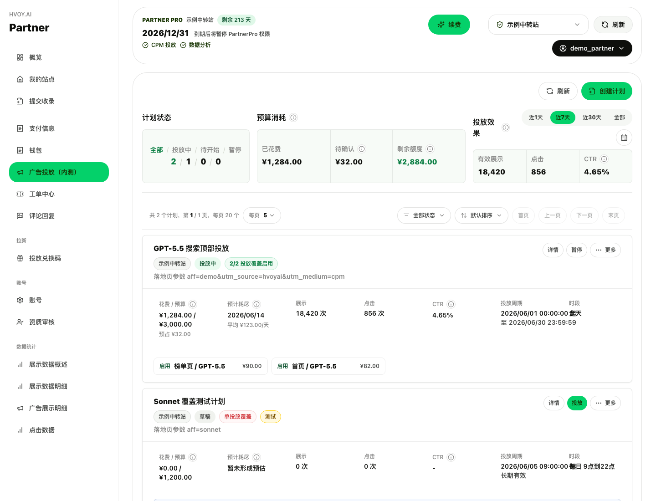The height and width of the screenshot is (501, 656).
Task: Open the 概览 overview sidebar item
Action: click(x=59, y=57)
